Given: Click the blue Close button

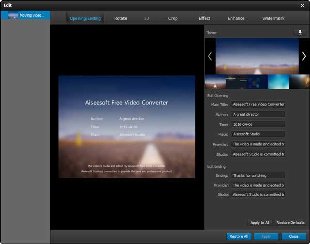Looking at the screenshot, I should click(293, 236).
